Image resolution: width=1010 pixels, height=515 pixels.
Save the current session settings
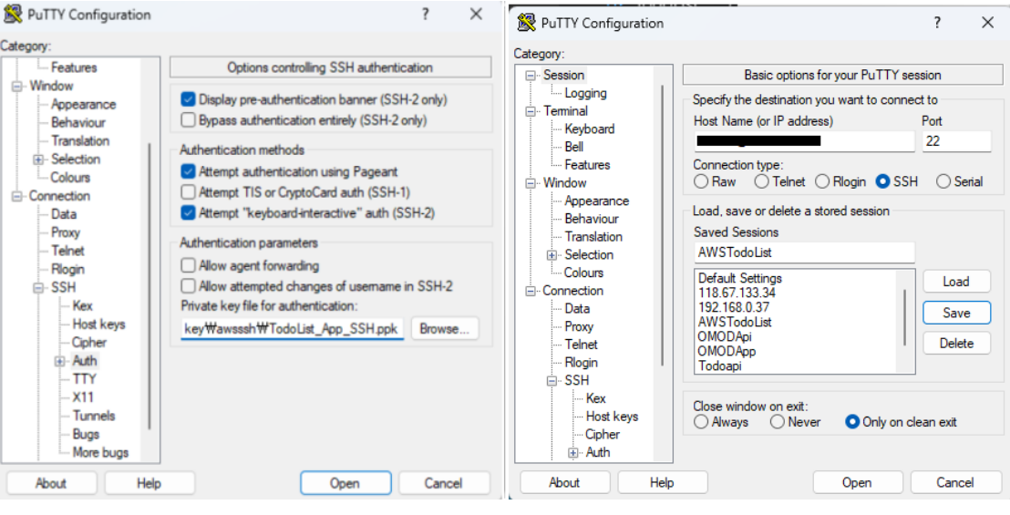pos(956,313)
